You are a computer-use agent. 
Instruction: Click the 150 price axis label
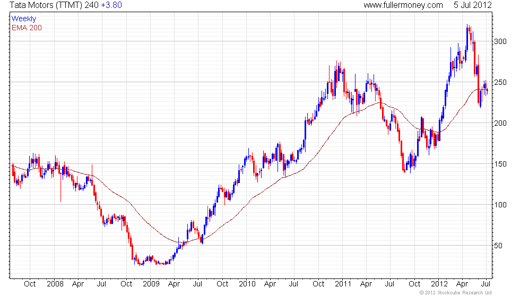(500, 164)
